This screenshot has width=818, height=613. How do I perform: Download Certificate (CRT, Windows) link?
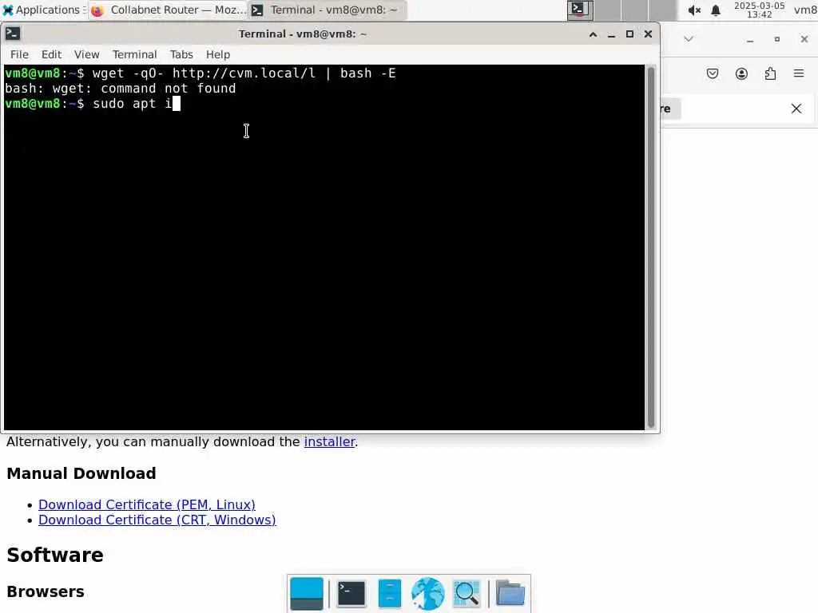click(x=157, y=520)
